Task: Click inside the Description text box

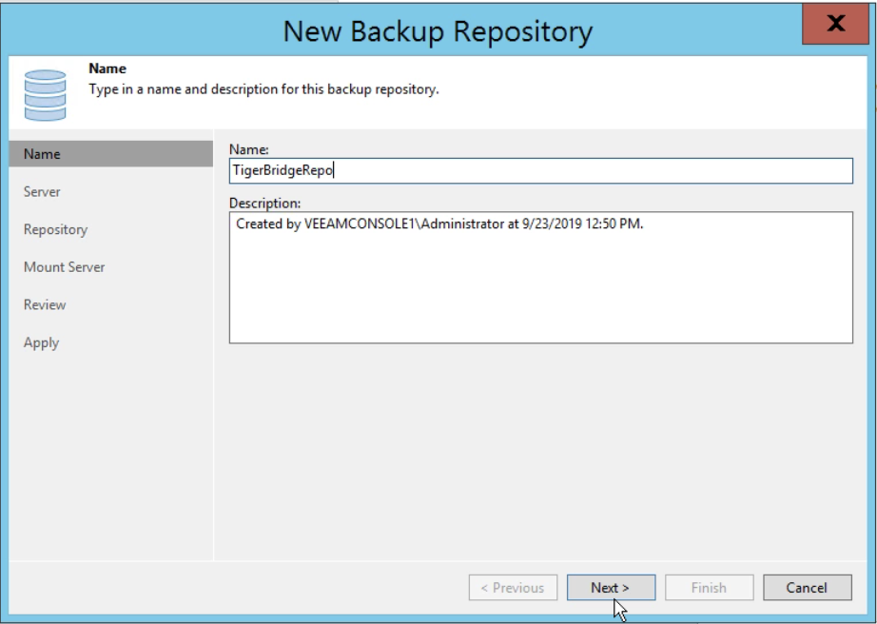Action: [x=541, y=278]
